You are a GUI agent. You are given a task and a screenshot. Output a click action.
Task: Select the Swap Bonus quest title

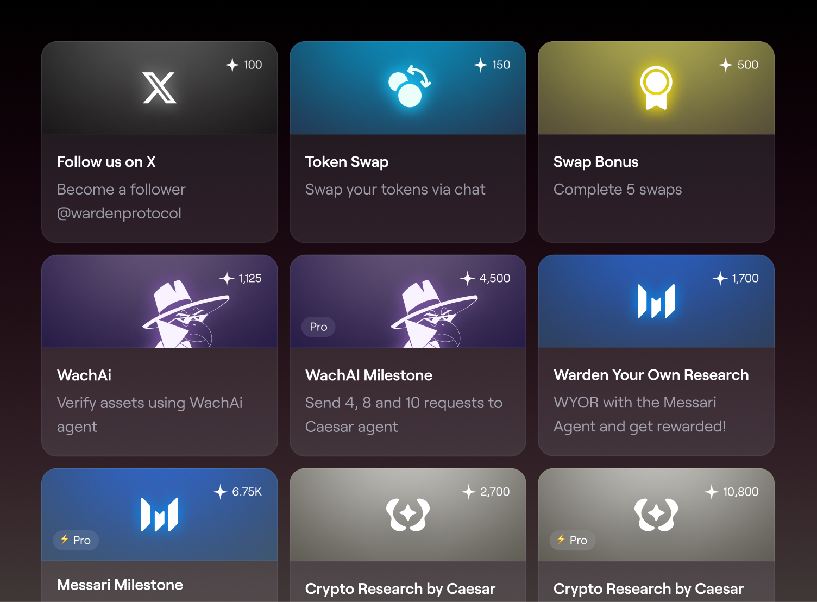596,162
